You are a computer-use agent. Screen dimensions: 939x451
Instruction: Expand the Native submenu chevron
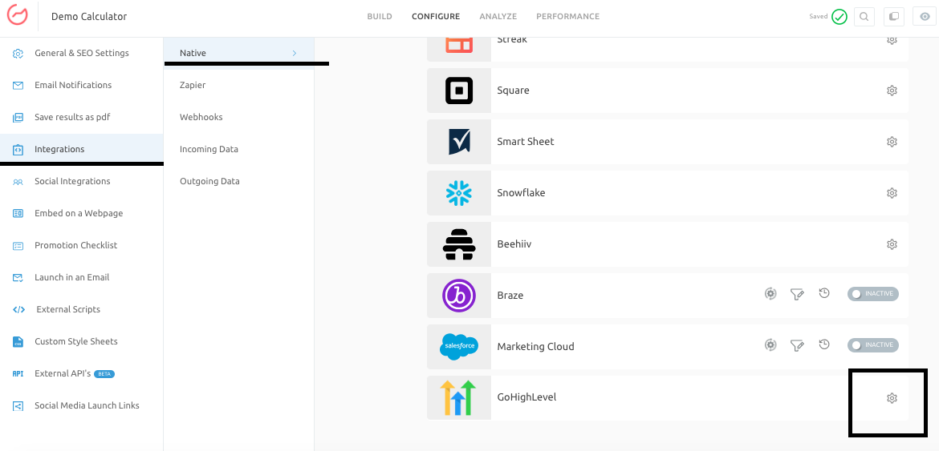(x=295, y=53)
